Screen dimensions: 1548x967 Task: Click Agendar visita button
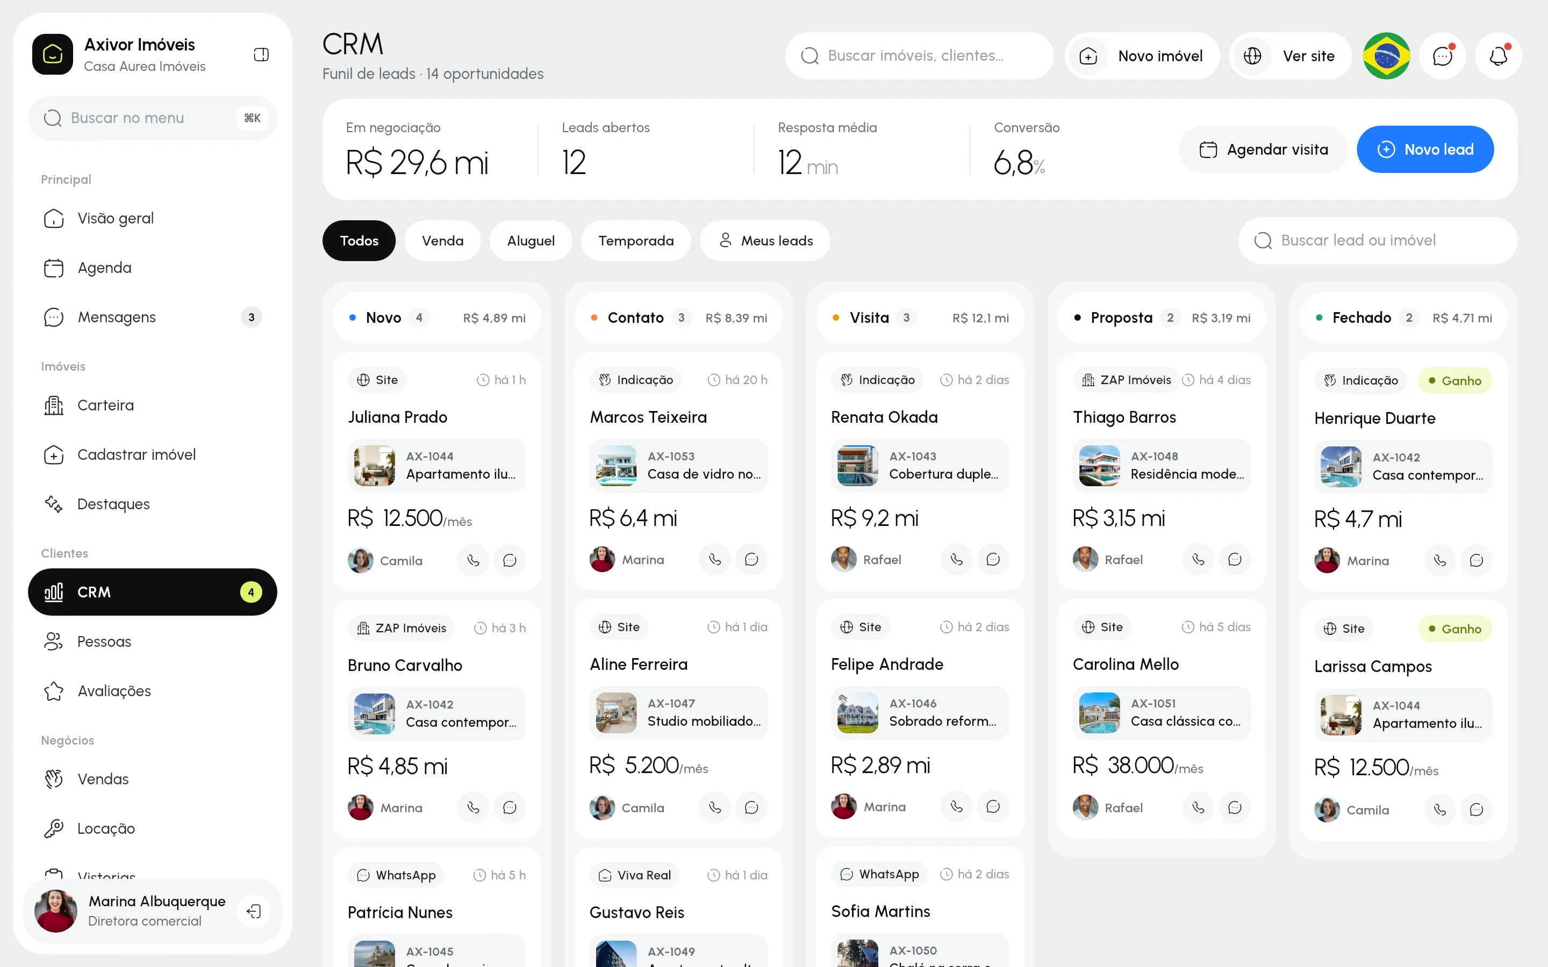click(x=1263, y=149)
